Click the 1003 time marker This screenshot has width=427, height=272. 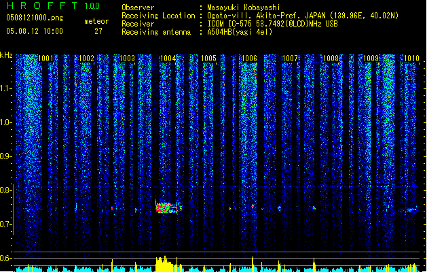(x=127, y=58)
